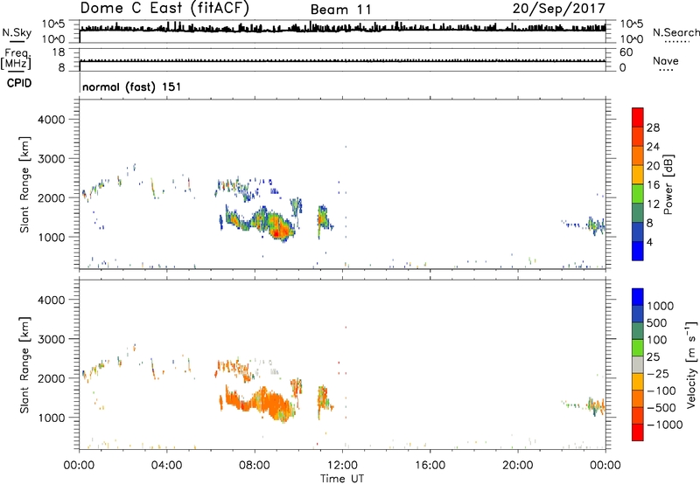Click the power echo cluster near 23:30

[x=596, y=225]
